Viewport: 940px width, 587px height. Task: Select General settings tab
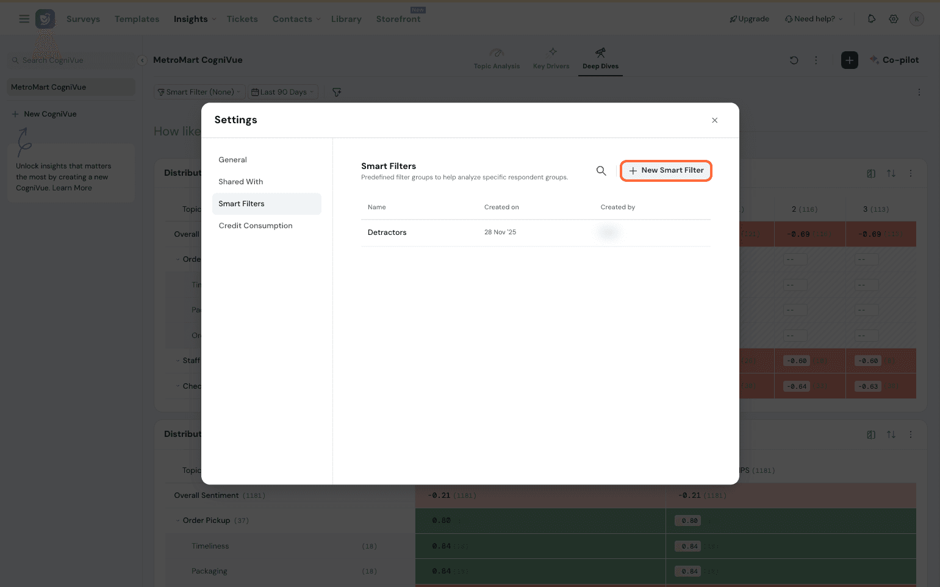coord(232,160)
